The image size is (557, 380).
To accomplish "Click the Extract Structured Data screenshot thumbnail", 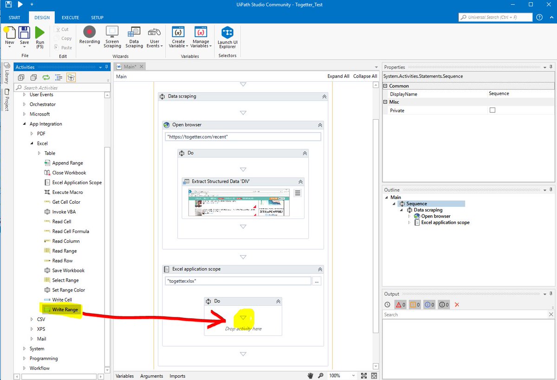I will point(239,202).
